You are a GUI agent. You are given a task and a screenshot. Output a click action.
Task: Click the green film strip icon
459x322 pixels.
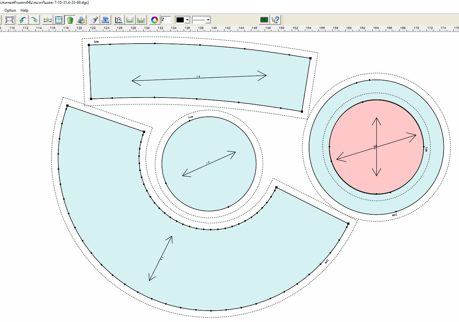264,20
